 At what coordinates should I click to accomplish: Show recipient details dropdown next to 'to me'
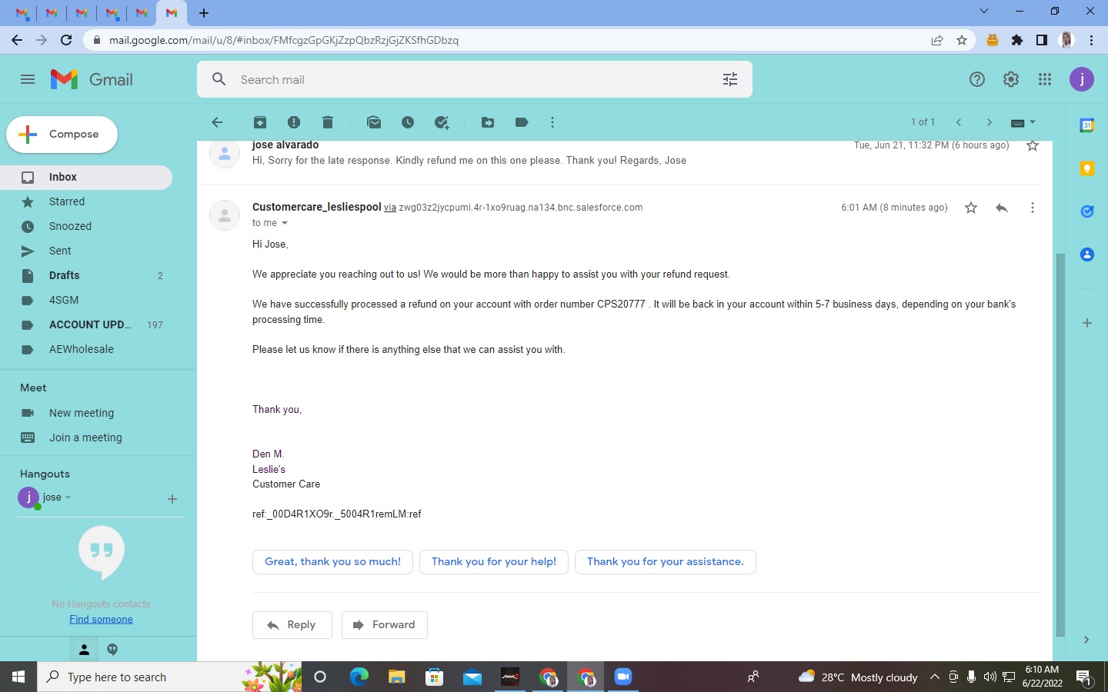pyautogui.click(x=284, y=223)
